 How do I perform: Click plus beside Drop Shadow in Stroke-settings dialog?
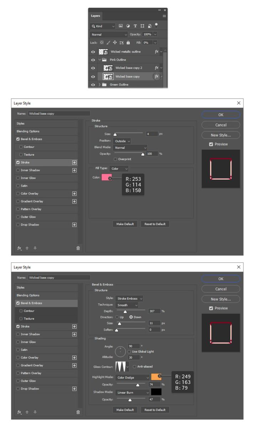coord(74,225)
